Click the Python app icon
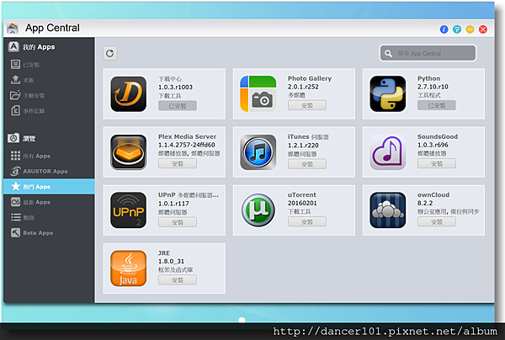The width and height of the screenshot is (505, 340). pos(388,93)
